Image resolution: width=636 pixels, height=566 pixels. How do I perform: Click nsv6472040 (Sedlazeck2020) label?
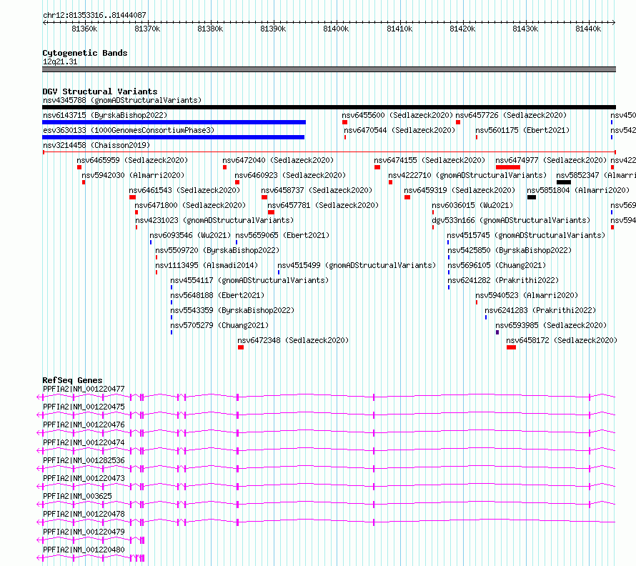[278, 160]
